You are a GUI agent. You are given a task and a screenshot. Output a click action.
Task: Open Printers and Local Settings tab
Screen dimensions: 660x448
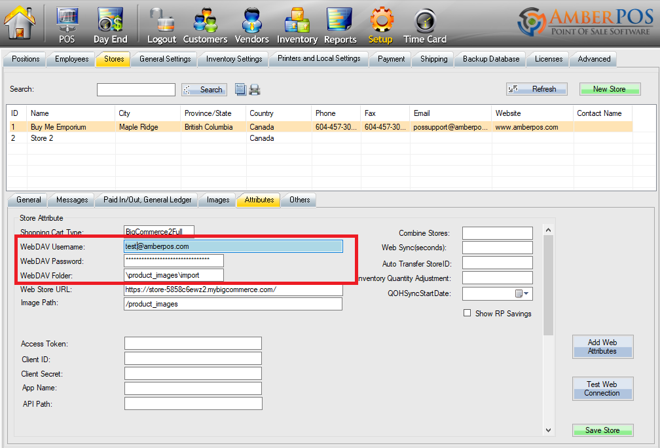point(319,58)
